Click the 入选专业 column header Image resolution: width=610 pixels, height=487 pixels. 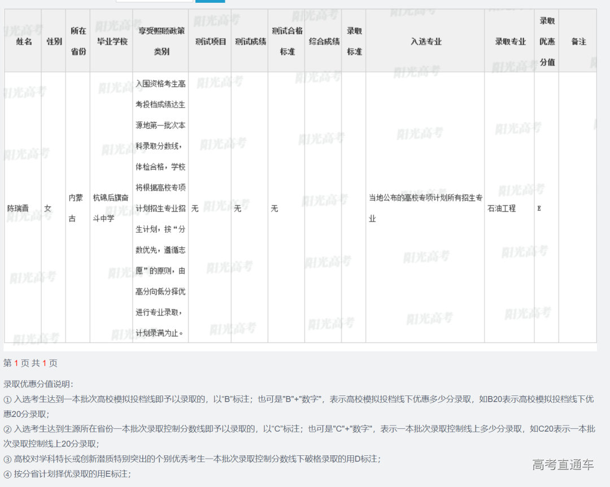point(425,41)
